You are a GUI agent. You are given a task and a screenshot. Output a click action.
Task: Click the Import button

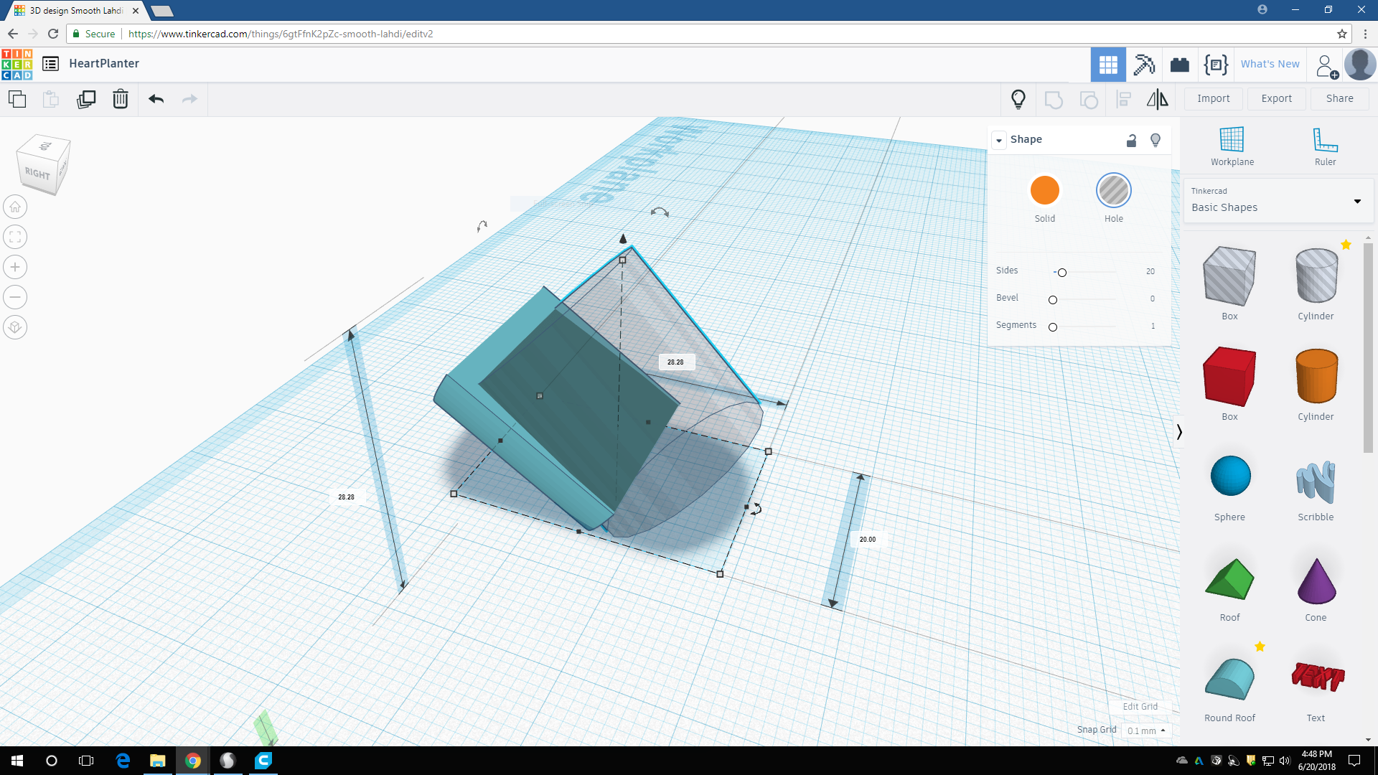coord(1213,99)
